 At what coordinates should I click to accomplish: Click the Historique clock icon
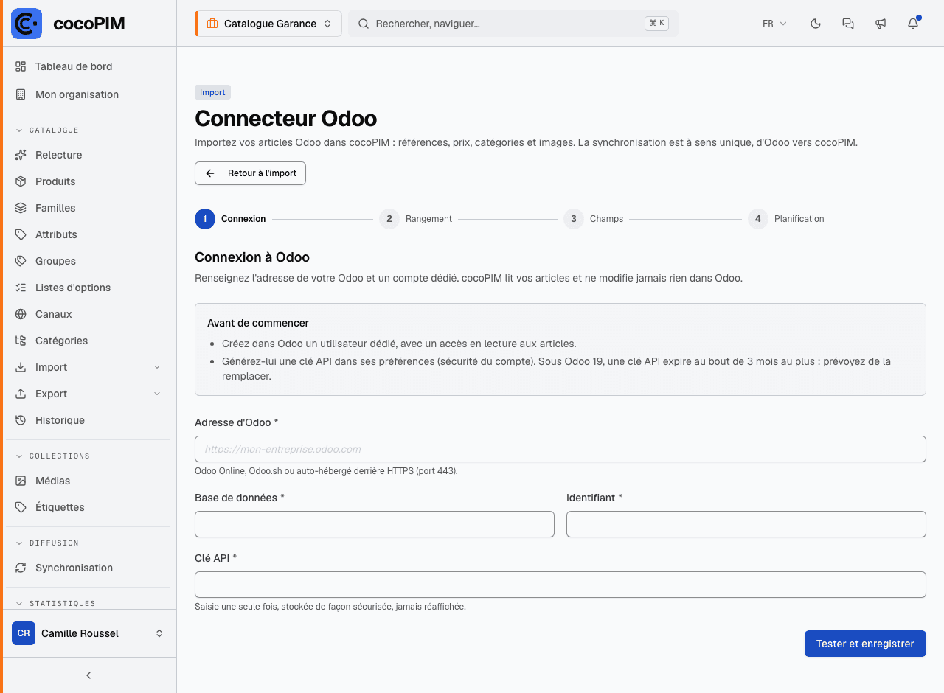coord(21,420)
